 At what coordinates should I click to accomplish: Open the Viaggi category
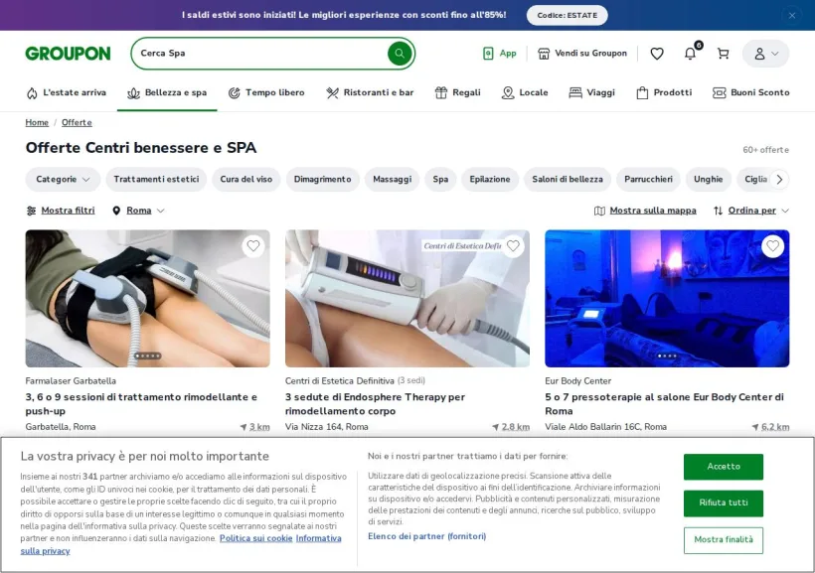coord(591,92)
